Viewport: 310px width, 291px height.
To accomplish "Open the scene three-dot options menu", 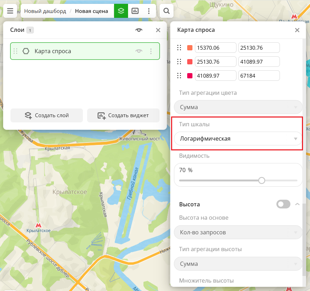I will click(149, 11).
